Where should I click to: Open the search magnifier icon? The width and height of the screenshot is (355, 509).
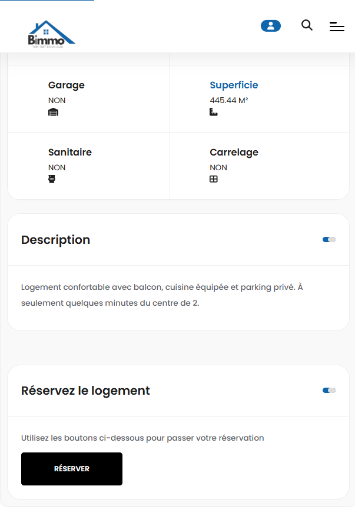[307, 25]
